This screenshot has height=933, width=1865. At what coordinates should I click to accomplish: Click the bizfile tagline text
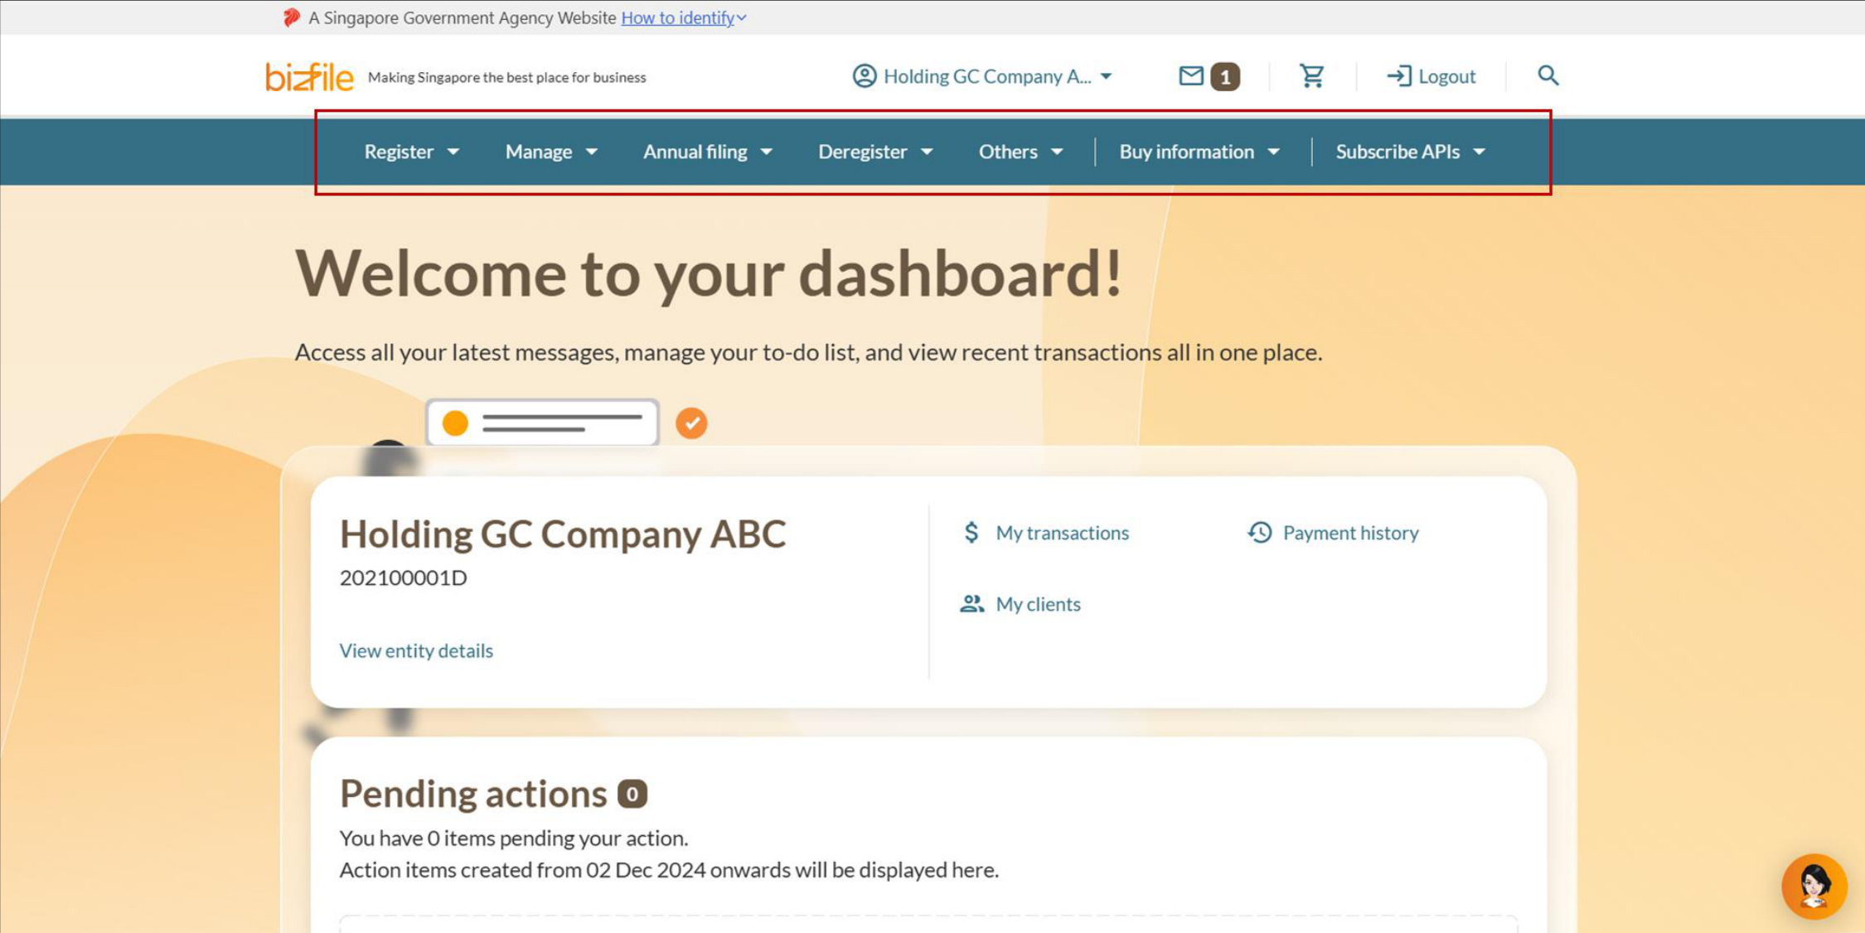506,77
